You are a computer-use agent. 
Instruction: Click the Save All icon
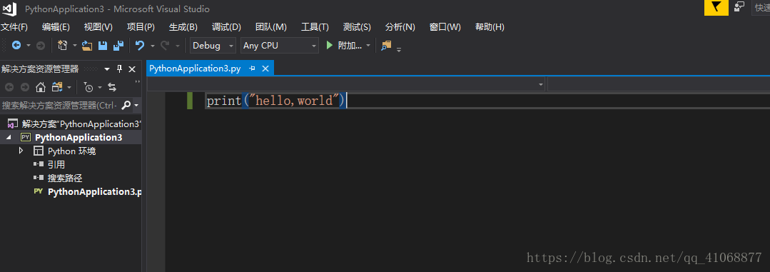coord(118,45)
